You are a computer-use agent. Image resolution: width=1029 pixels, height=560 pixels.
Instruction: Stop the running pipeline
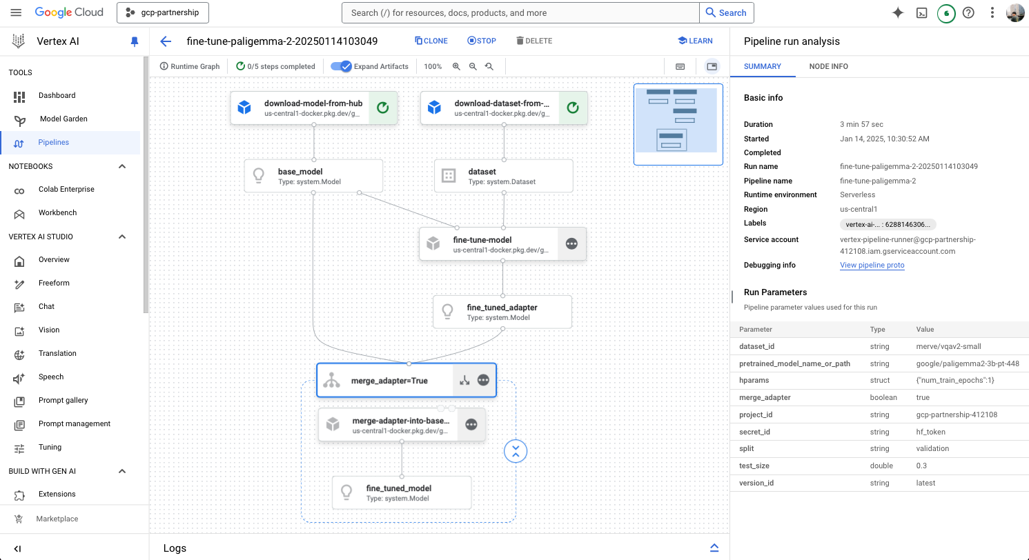pyautogui.click(x=482, y=41)
